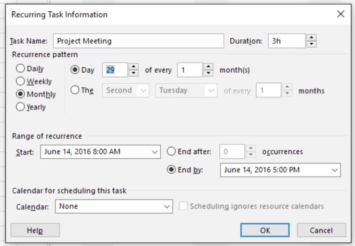
Task: Open the Start date dropdown
Action: [155, 152]
